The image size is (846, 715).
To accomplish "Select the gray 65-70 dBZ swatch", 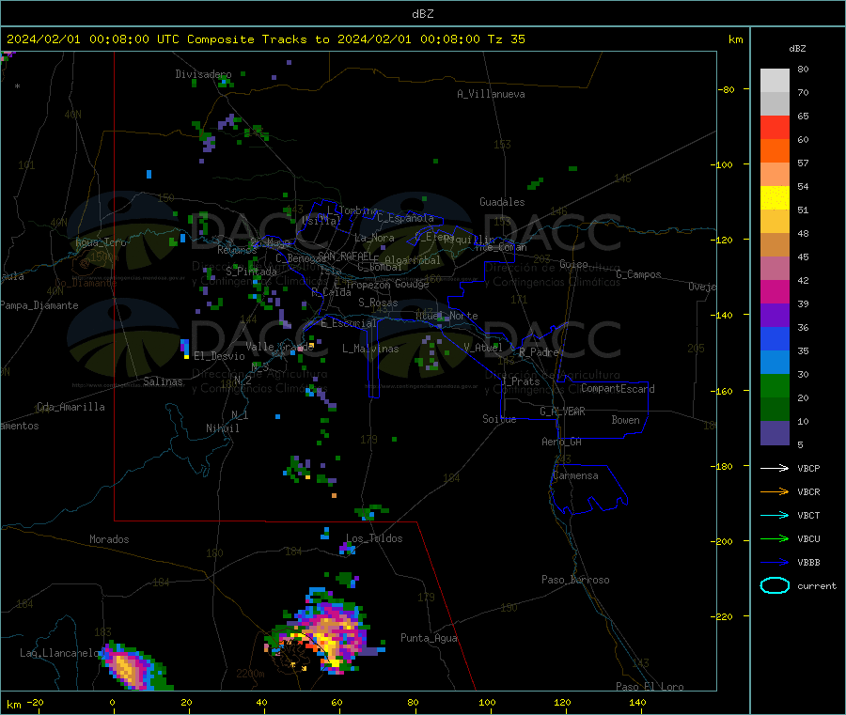I will pos(775,104).
